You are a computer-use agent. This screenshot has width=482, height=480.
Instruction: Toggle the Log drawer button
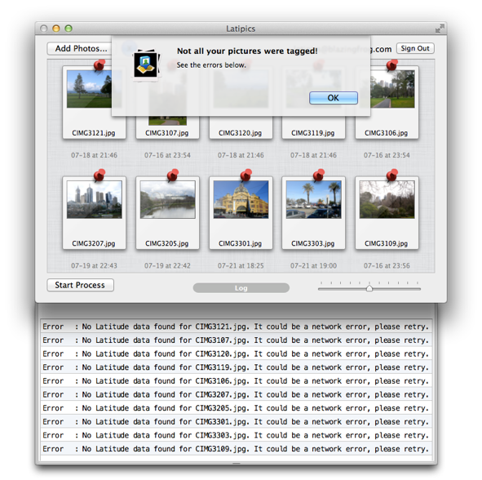pyautogui.click(x=241, y=288)
